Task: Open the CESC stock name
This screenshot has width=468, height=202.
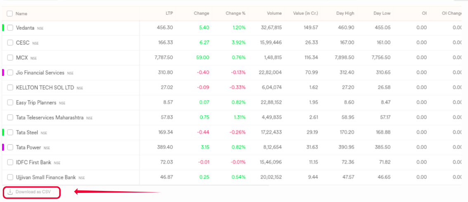Action: point(23,43)
